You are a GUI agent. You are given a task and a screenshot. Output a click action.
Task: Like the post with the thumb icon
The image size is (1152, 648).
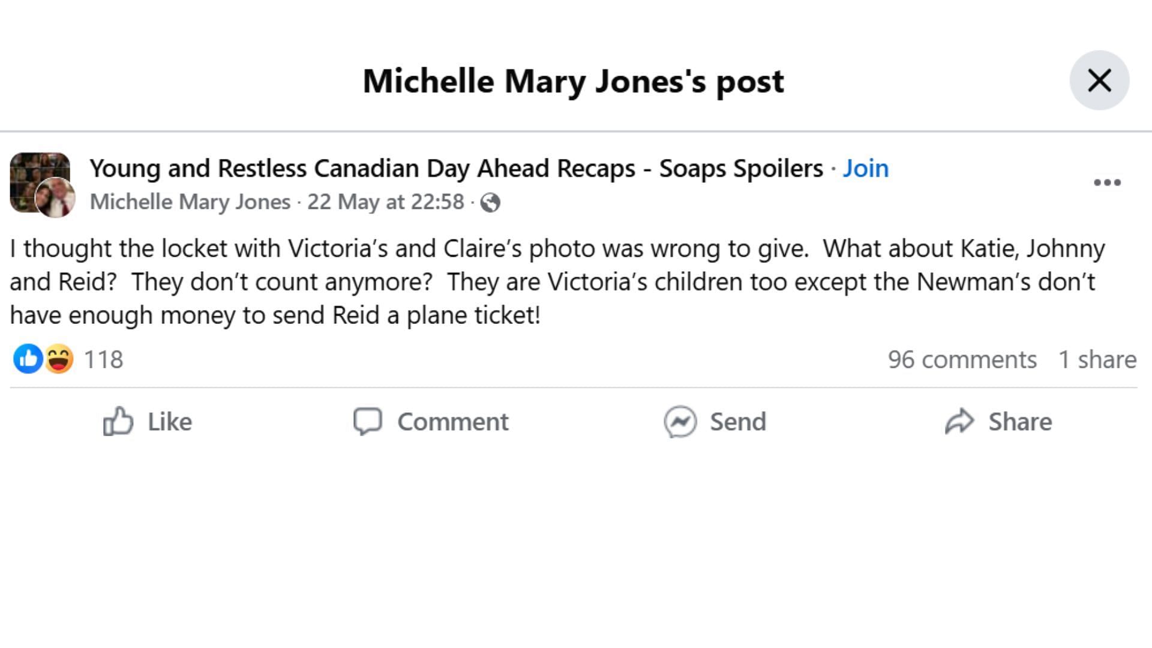[118, 421]
